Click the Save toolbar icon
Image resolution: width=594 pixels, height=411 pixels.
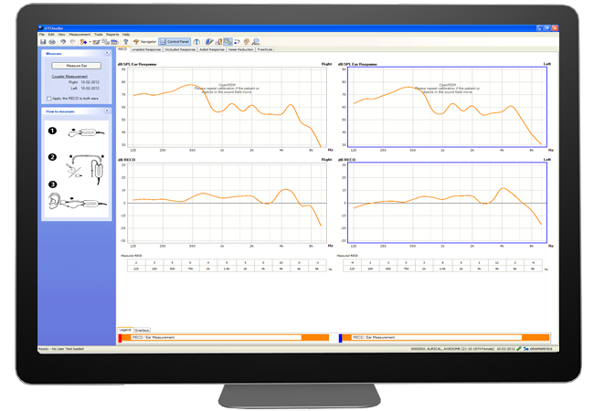tap(43, 42)
